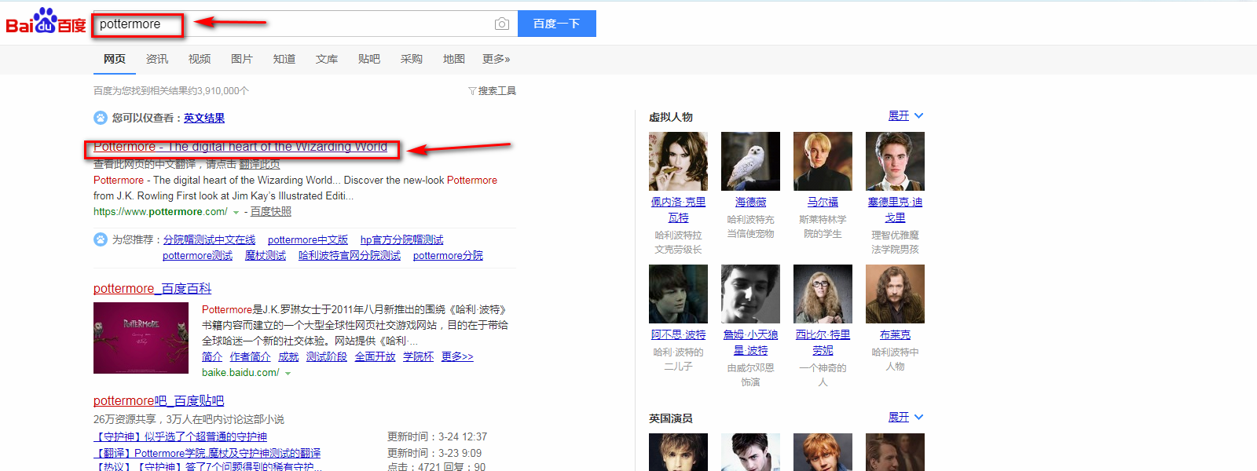Click the 詹姆·小天狼星·波特 thumbnail
The height and width of the screenshot is (471, 1257).
pyautogui.click(x=750, y=294)
